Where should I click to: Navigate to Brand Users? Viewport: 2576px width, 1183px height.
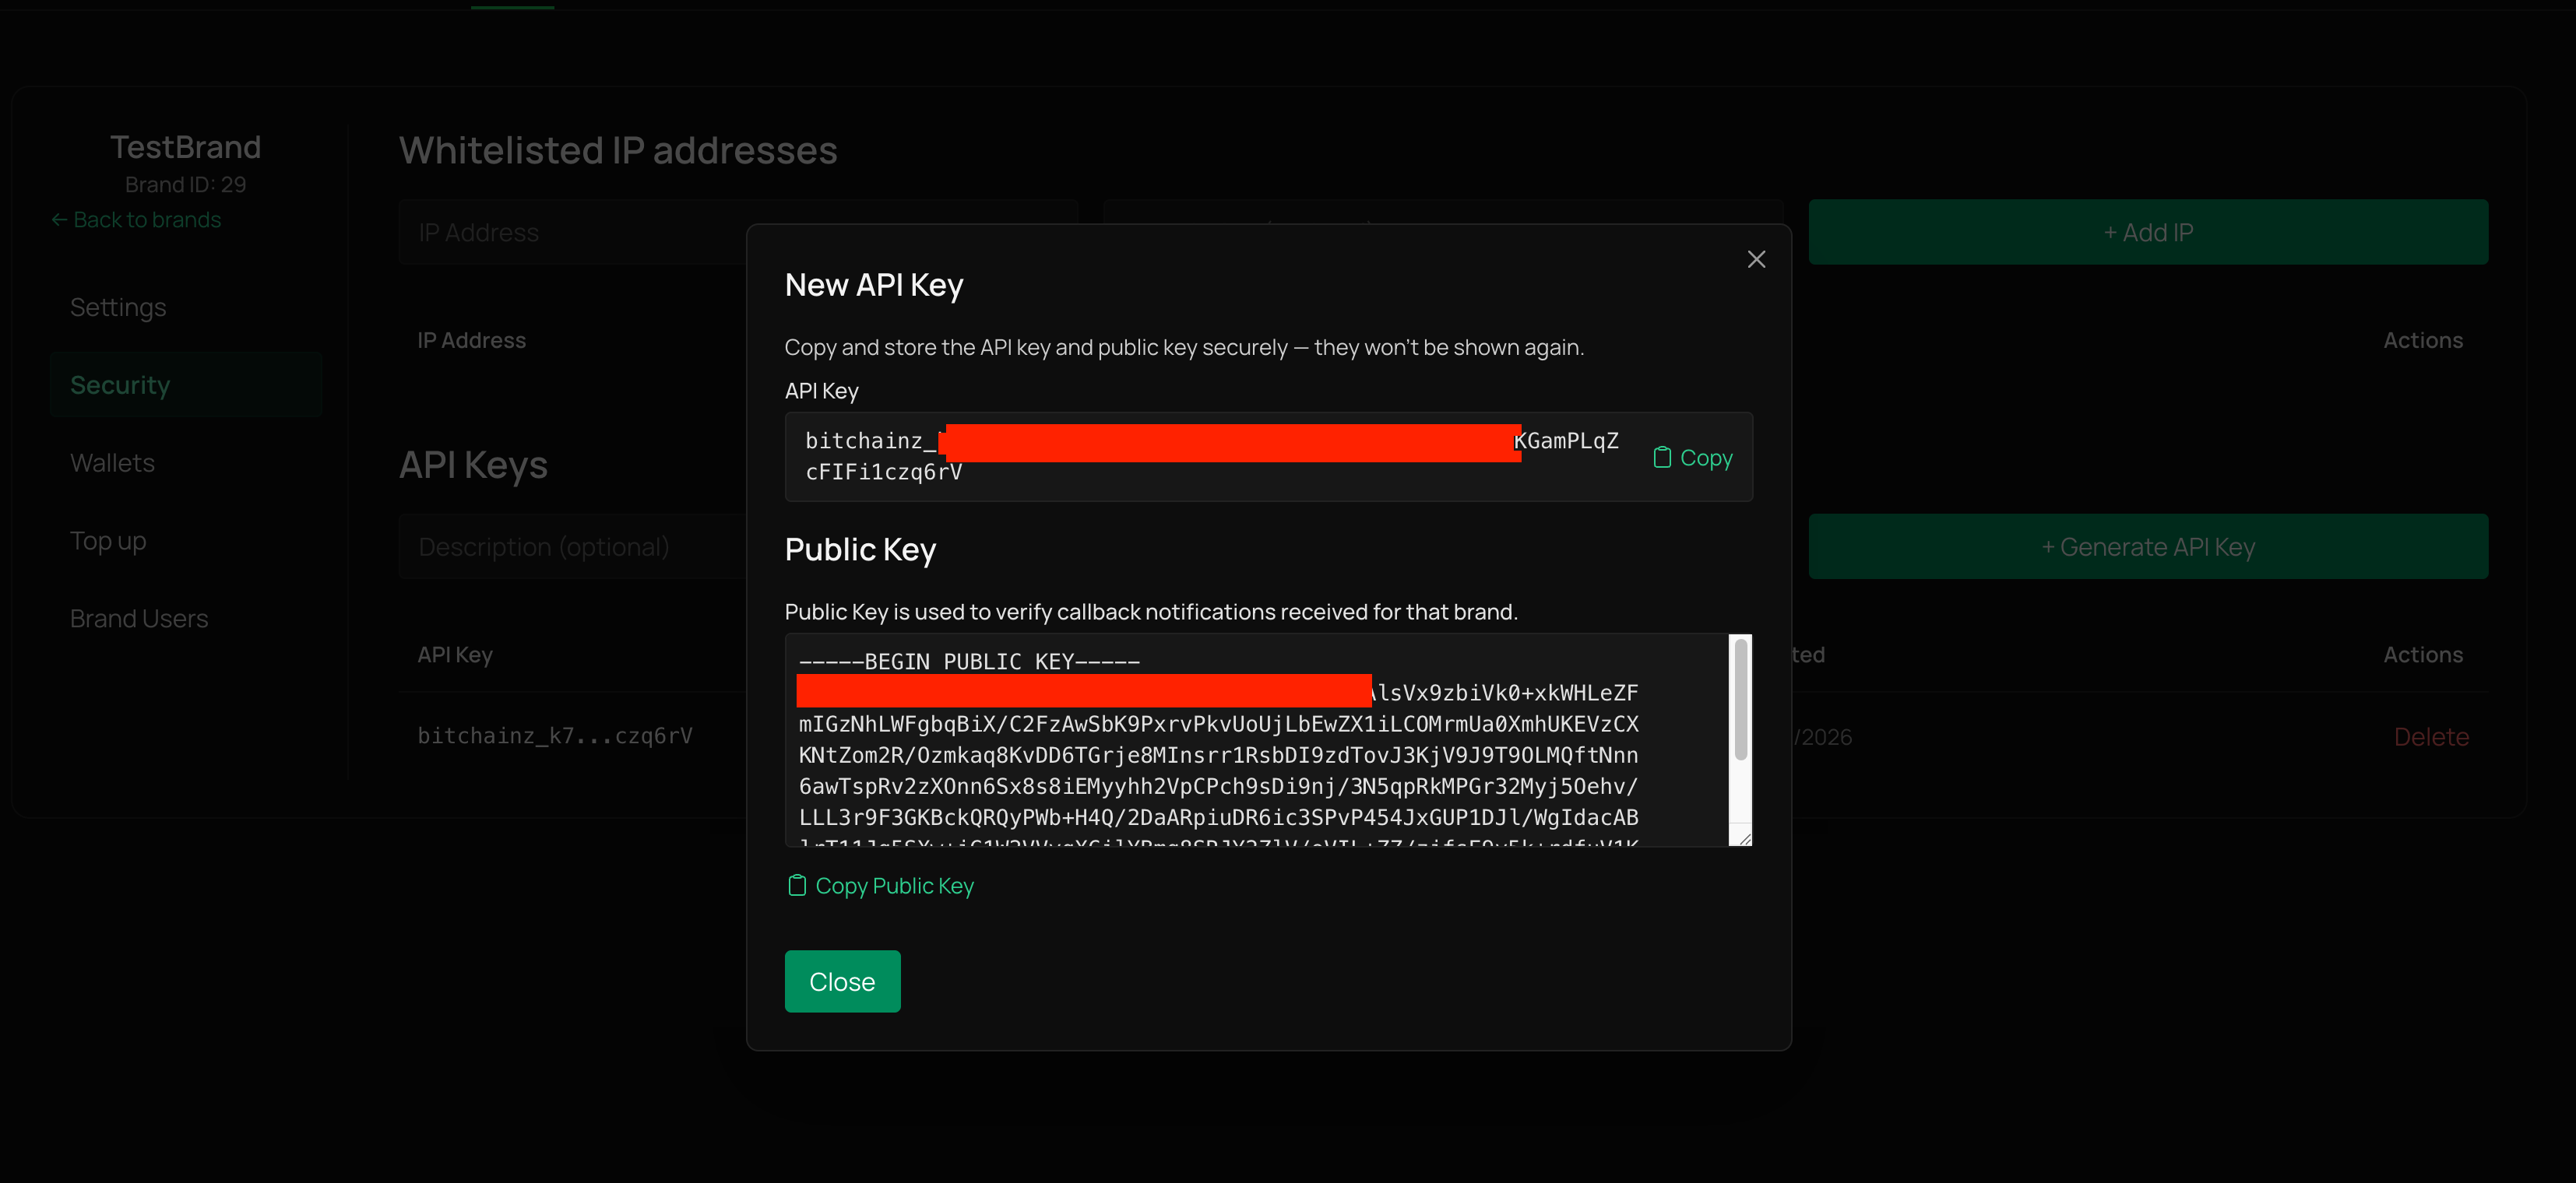pyautogui.click(x=139, y=620)
